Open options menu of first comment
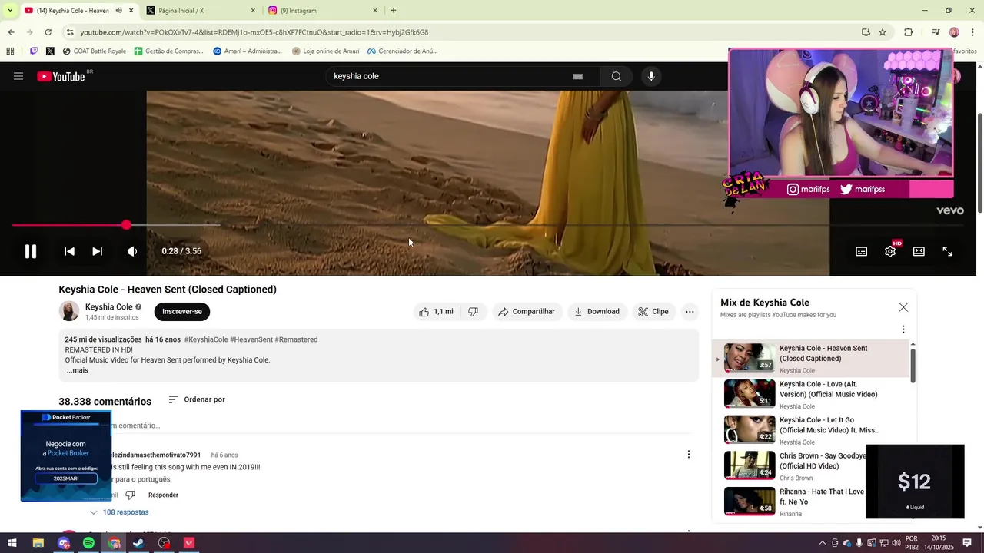Viewport: 984px width, 553px height. coord(689,455)
